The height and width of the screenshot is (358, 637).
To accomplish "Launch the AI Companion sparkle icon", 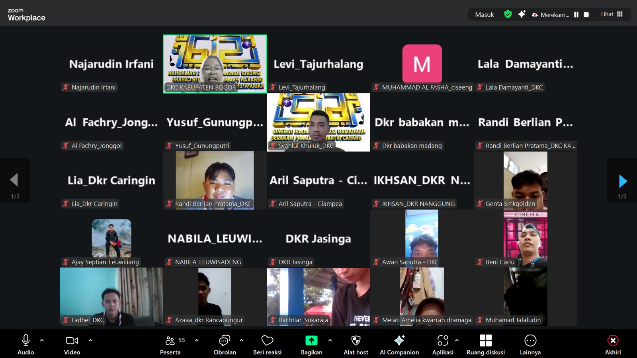I will [x=399, y=340].
